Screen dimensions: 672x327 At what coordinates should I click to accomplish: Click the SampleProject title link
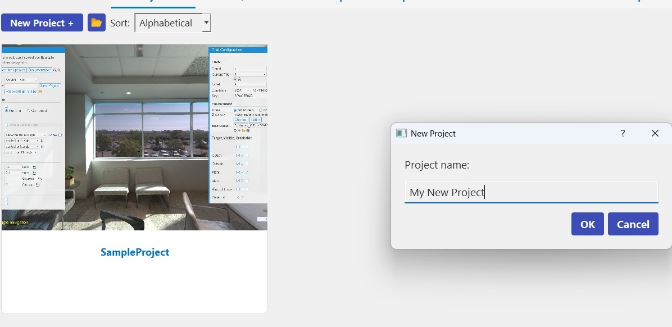point(135,252)
